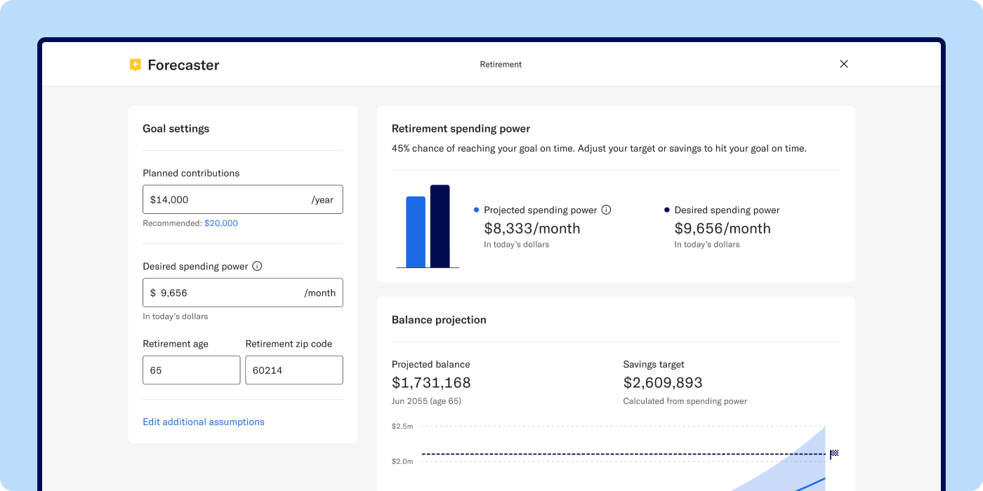Open Edit additional assumptions link
This screenshot has height=491, width=983.
click(204, 422)
